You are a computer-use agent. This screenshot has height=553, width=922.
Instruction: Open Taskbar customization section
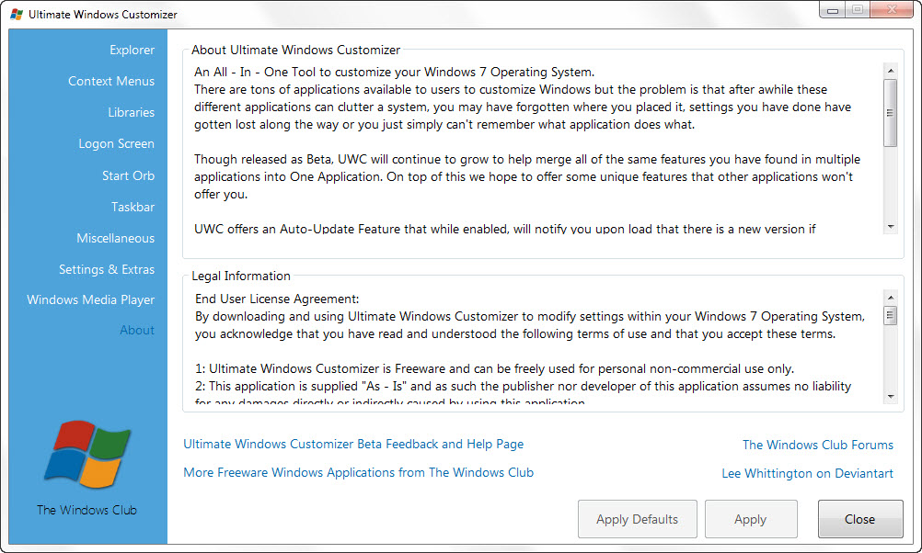click(133, 207)
